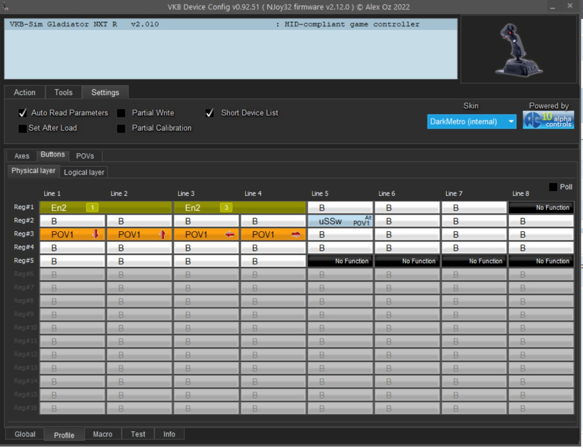
Task: Click the app icon in title bar
Action: click(x=4, y=6)
